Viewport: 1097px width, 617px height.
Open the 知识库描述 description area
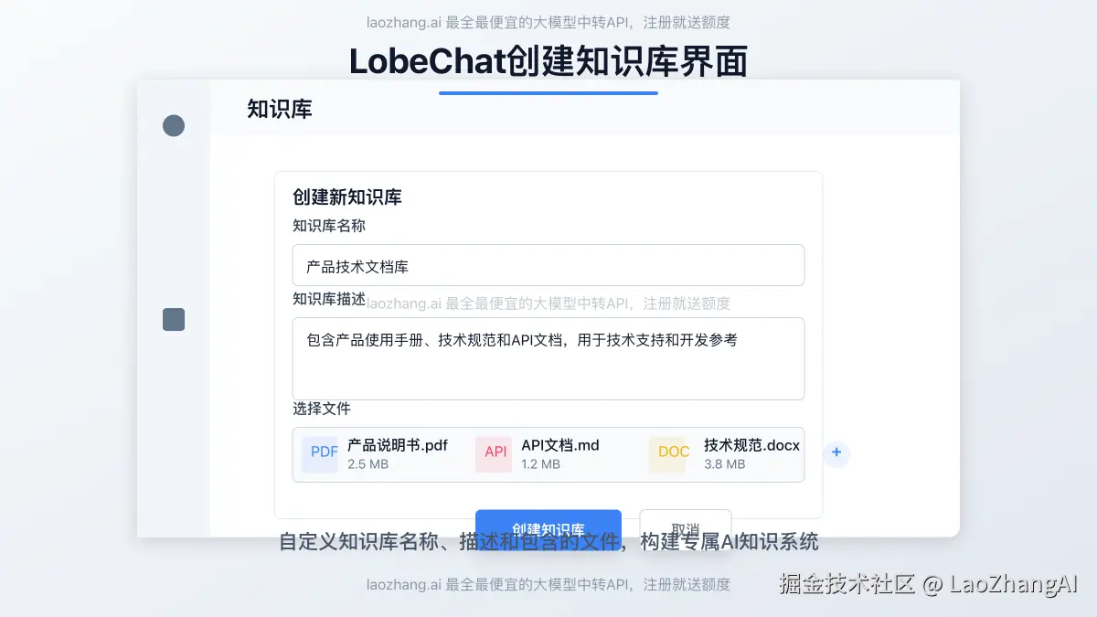click(x=548, y=358)
